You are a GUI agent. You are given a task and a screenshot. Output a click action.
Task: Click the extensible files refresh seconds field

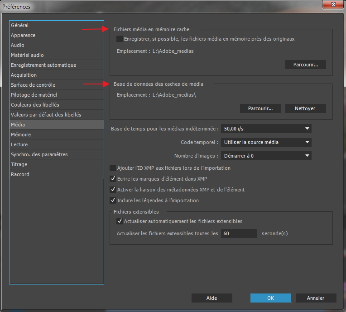[239, 233]
